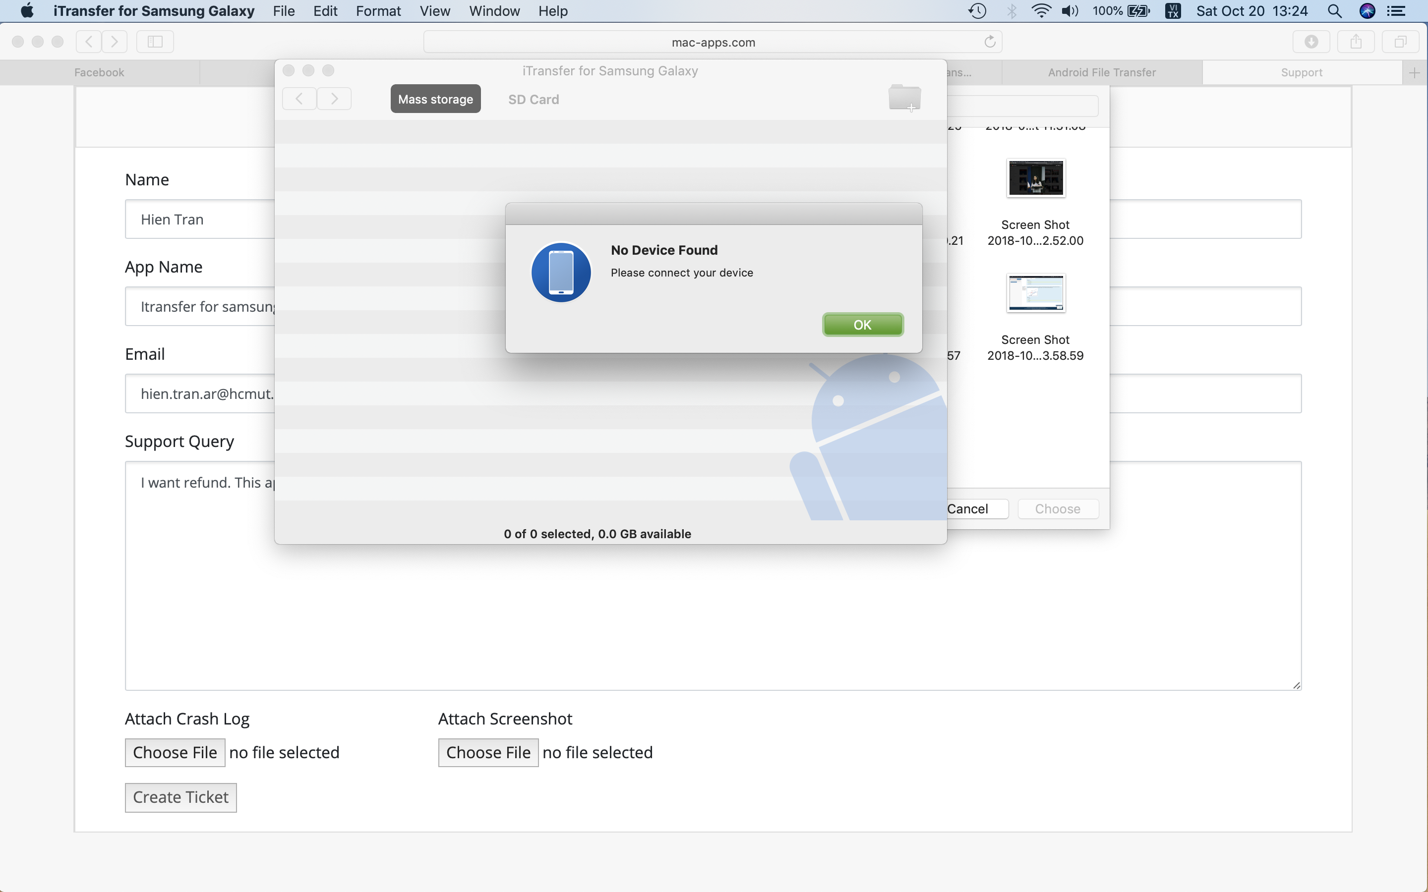1428x892 pixels.
Task: Click the Time Machine menu bar icon
Action: (x=977, y=10)
